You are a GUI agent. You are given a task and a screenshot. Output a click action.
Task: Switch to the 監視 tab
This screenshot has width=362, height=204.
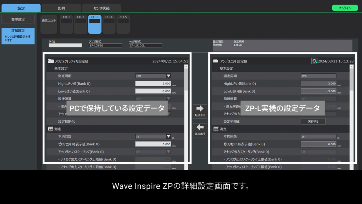coord(61,8)
